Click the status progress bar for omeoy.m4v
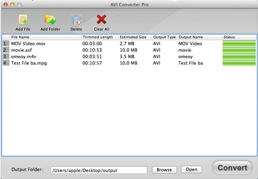 pyautogui.click(x=239, y=57)
